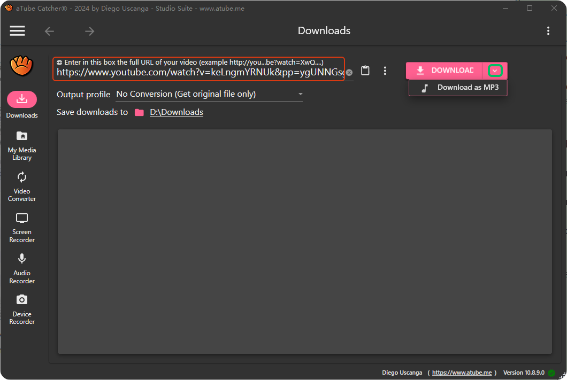Screen dimensions: 567x380
Task: Select the Device Recorder tool
Action: 22,309
